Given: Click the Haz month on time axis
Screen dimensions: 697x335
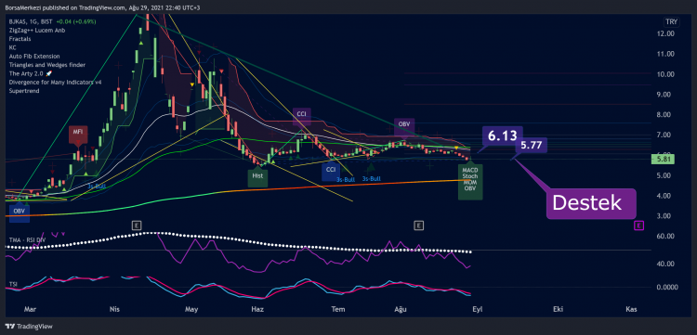Looking at the screenshot, I should coord(257,309).
